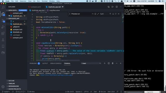Open the Extensions view
Image resolution: width=166 pixels, height=93 pixels.
coord(3,33)
